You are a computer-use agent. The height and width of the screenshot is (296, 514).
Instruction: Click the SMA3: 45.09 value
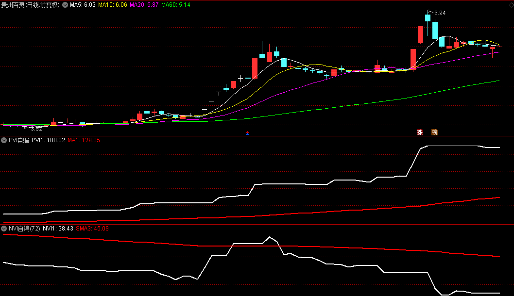click(x=92, y=229)
